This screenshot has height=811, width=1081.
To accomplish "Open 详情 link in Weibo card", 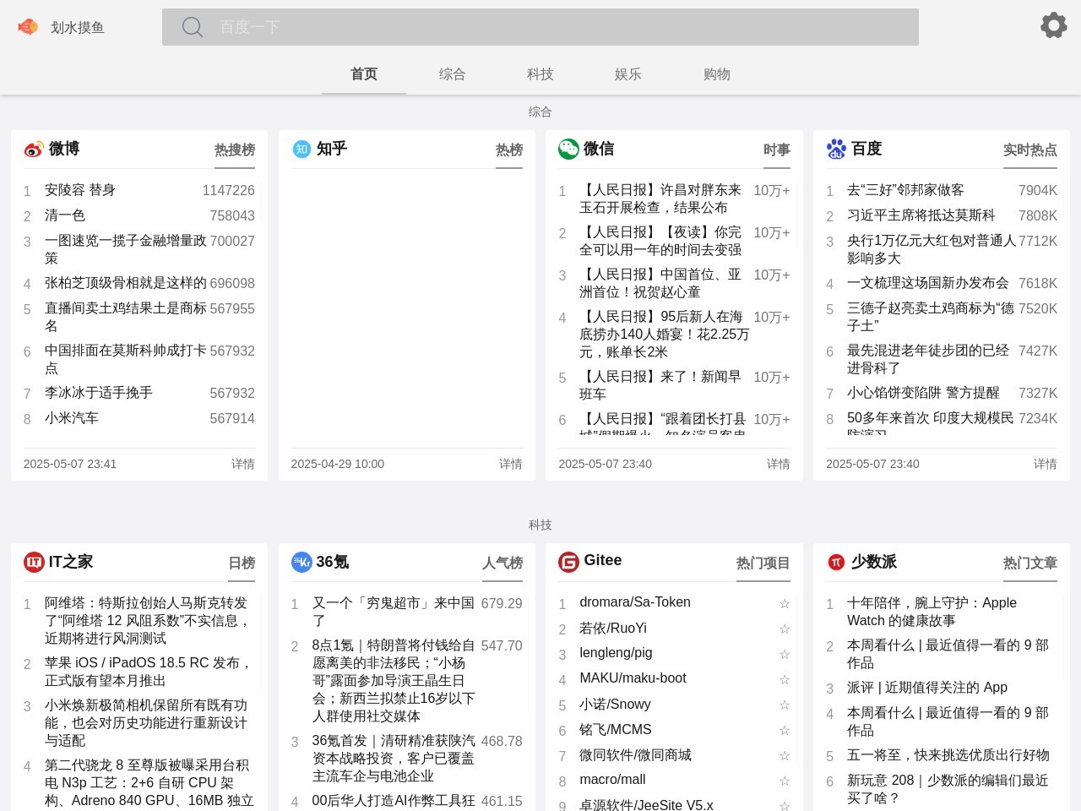I will pos(243,464).
